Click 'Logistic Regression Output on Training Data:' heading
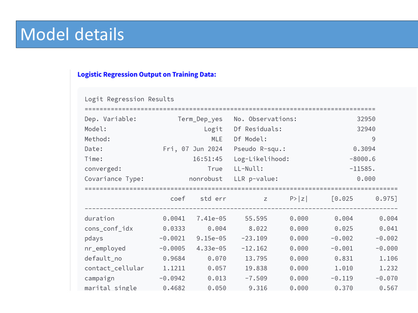This screenshot has width=418, height=313. tap(147, 74)
